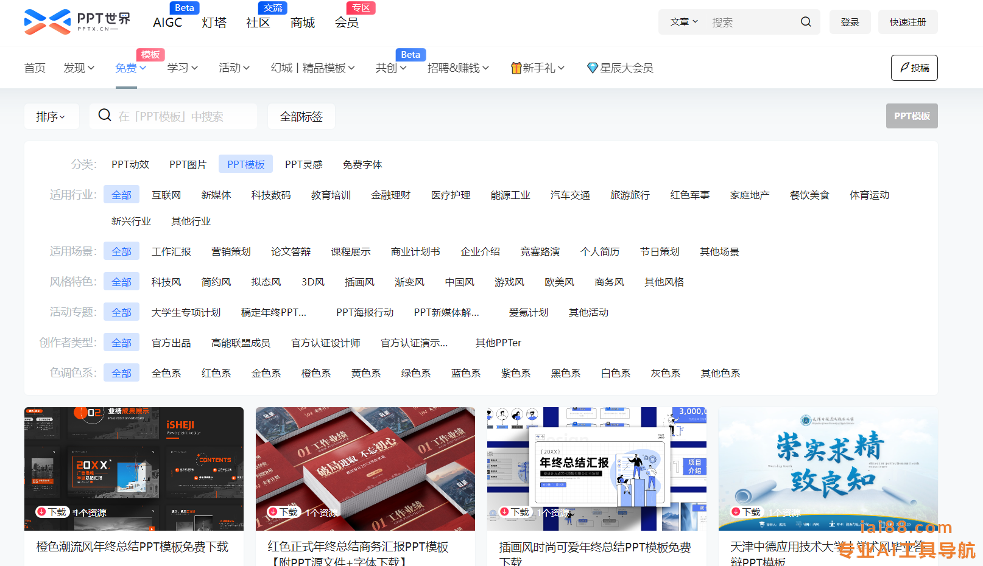Viewport: 983px width, 566px height.
Task: Open the AIGC top menu item
Action: pyautogui.click(x=167, y=23)
